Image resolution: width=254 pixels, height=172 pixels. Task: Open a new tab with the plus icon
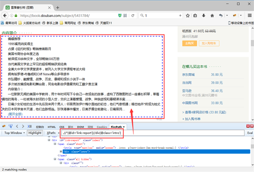pyautogui.click(x=58, y=7)
